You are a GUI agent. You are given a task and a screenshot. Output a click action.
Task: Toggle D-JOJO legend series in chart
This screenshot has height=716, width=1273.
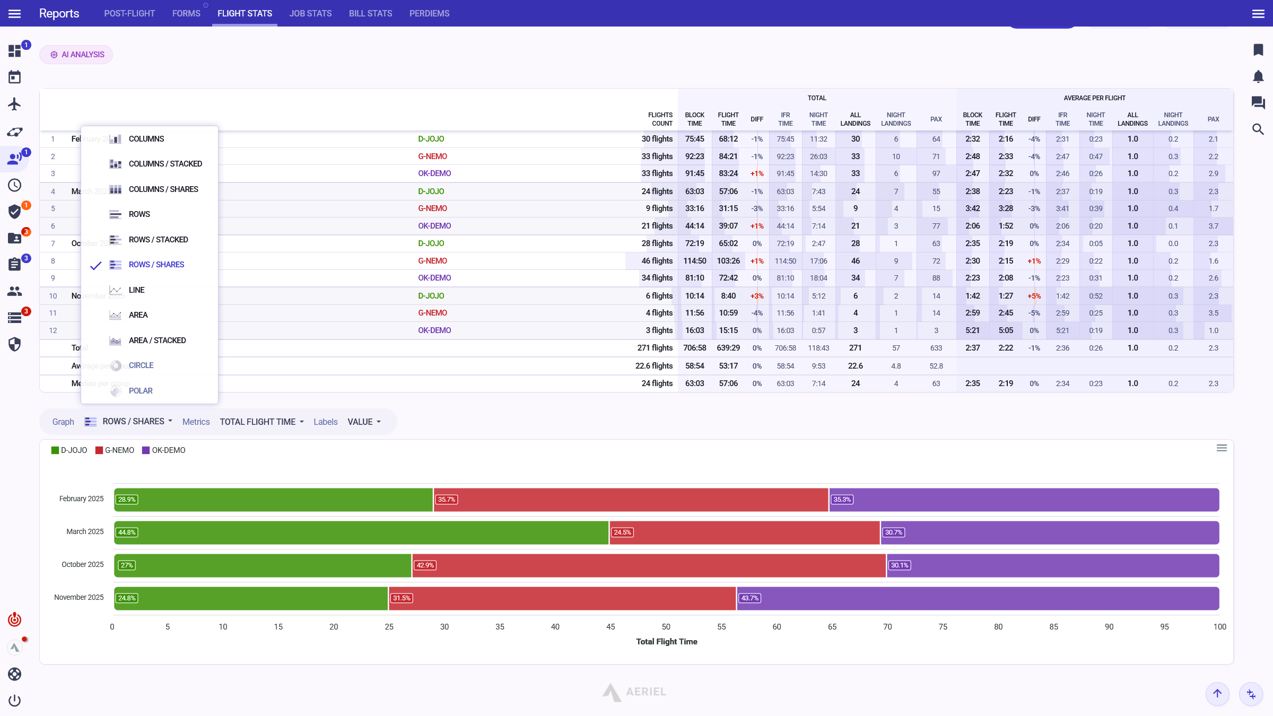(69, 450)
